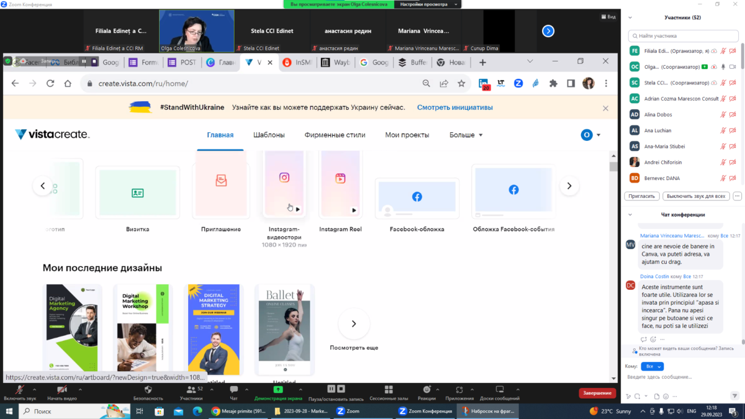Bookmark this page with star icon
The width and height of the screenshot is (745, 419).
pyautogui.click(x=461, y=83)
